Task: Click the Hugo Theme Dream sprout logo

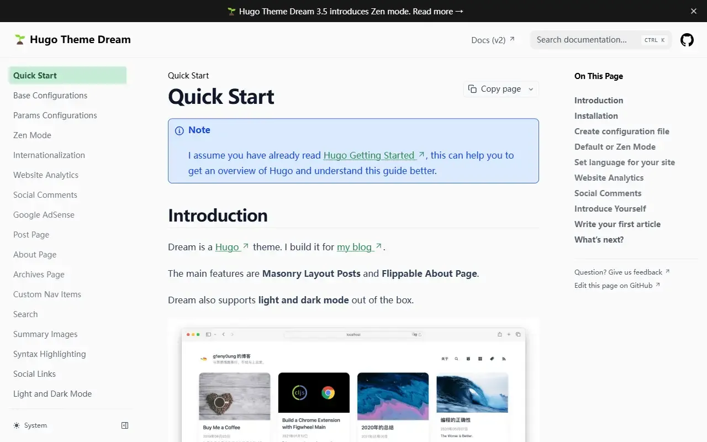Action: click(x=20, y=40)
